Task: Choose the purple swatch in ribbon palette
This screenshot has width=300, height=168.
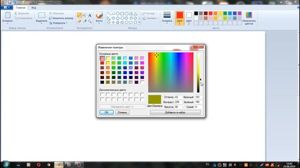Action: point(240,14)
